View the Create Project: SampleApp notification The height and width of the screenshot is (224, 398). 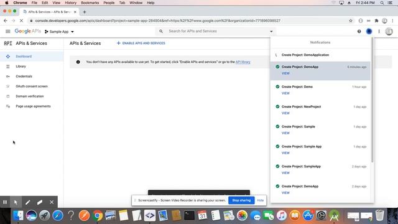tap(285, 173)
